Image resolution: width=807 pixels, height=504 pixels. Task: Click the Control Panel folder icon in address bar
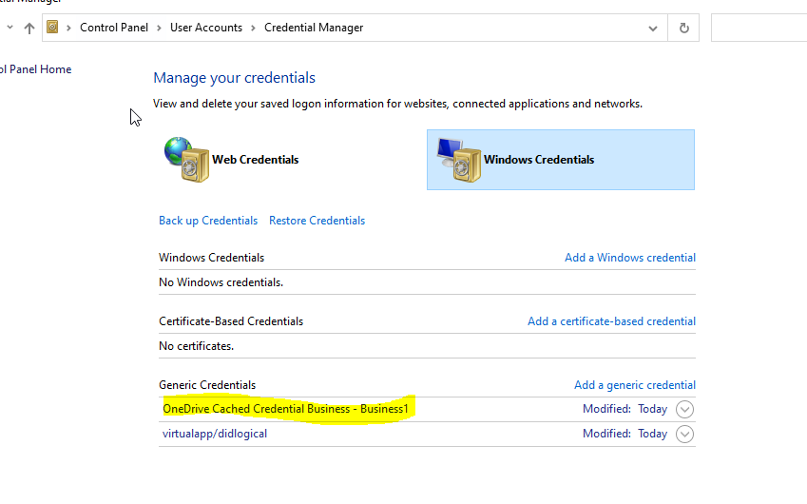tap(52, 27)
